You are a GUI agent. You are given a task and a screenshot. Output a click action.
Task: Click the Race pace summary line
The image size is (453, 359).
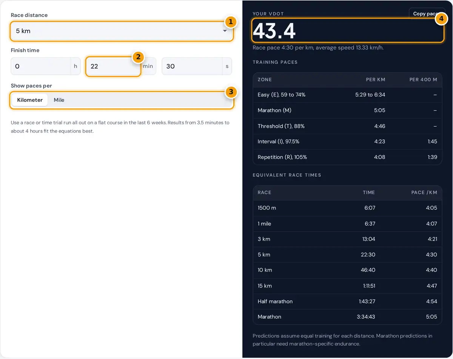[x=318, y=48]
